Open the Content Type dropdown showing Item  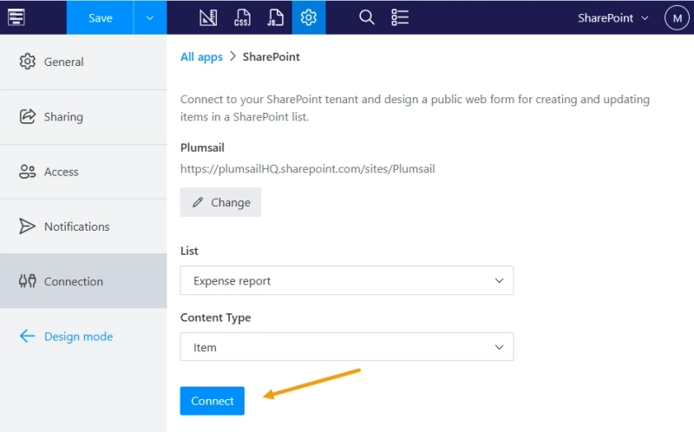346,347
